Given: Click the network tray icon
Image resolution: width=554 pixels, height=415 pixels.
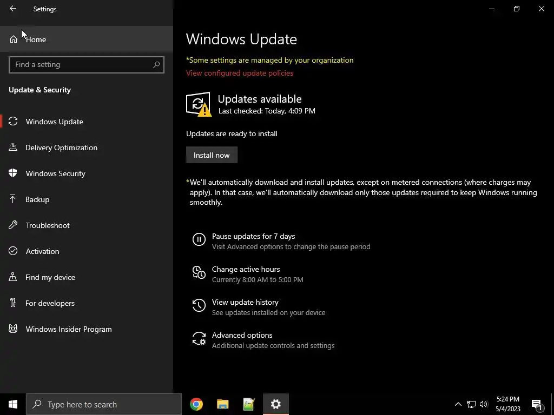Looking at the screenshot, I should pos(471,404).
